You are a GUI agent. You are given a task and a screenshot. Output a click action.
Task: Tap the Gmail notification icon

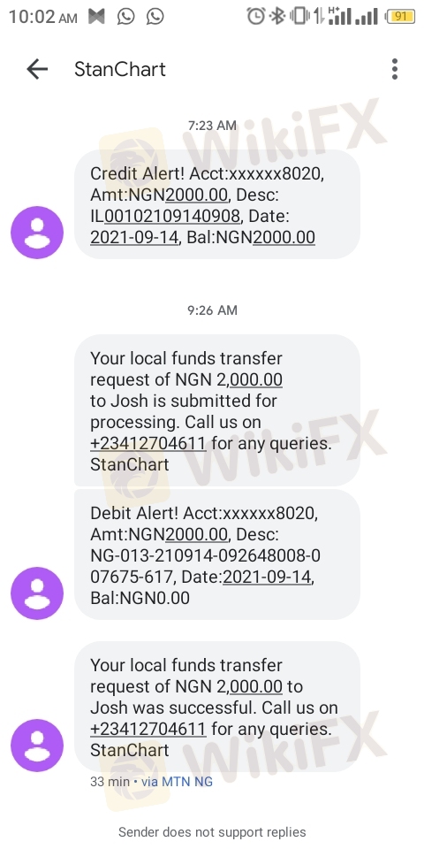pyautogui.click(x=97, y=17)
